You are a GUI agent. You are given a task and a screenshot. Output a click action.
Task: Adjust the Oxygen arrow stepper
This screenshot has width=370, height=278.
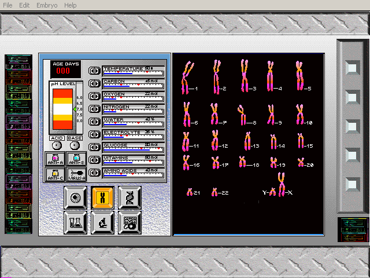(x=94, y=96)
